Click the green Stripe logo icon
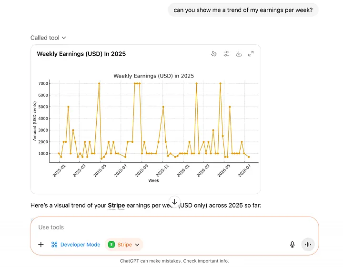 coord(111,245)
